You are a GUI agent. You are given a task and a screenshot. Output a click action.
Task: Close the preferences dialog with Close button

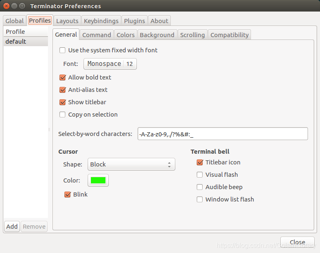click(297, 242)
